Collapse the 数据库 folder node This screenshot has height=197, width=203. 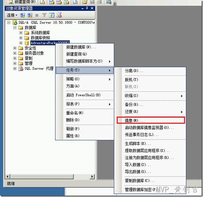15,28
